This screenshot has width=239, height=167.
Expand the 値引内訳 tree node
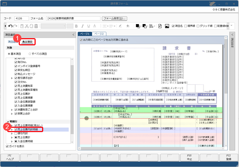click(x=12, y=134)
